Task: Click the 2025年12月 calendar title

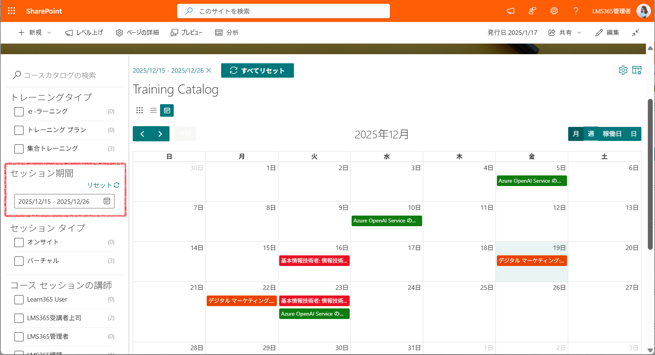Action: point(382,134)
